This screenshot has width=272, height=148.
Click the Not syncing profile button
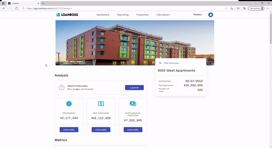coord(256,8)
